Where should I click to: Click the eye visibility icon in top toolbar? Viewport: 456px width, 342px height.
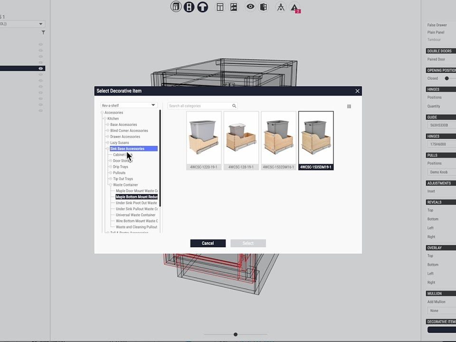point(250,7)
